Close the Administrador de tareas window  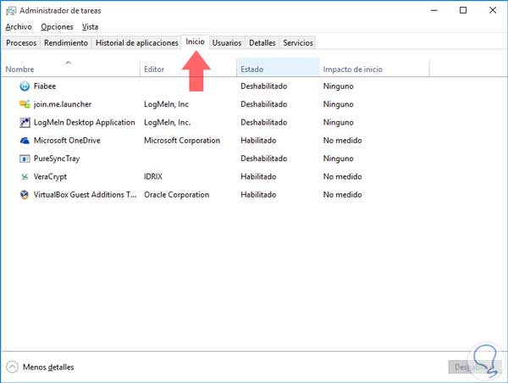click(x=493, y=10)
